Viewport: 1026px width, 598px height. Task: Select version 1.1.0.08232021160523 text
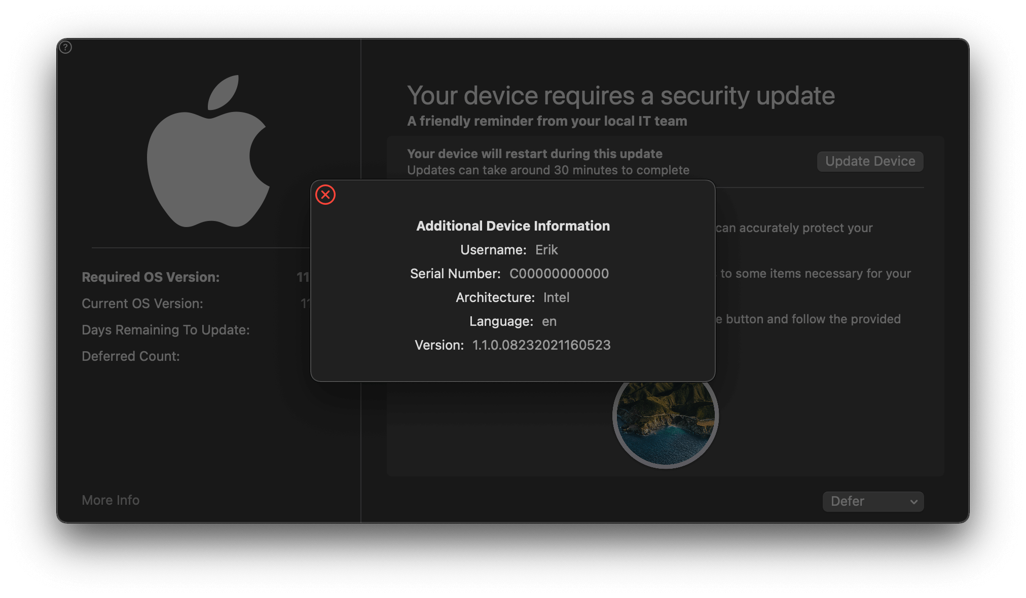[x=541, y=345]
